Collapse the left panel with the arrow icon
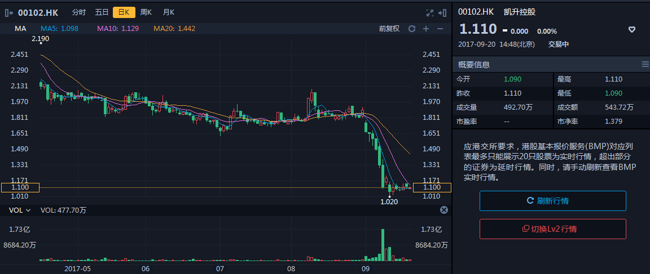Image resolution: width=650 pixels, height=274 pixels. 8,12
